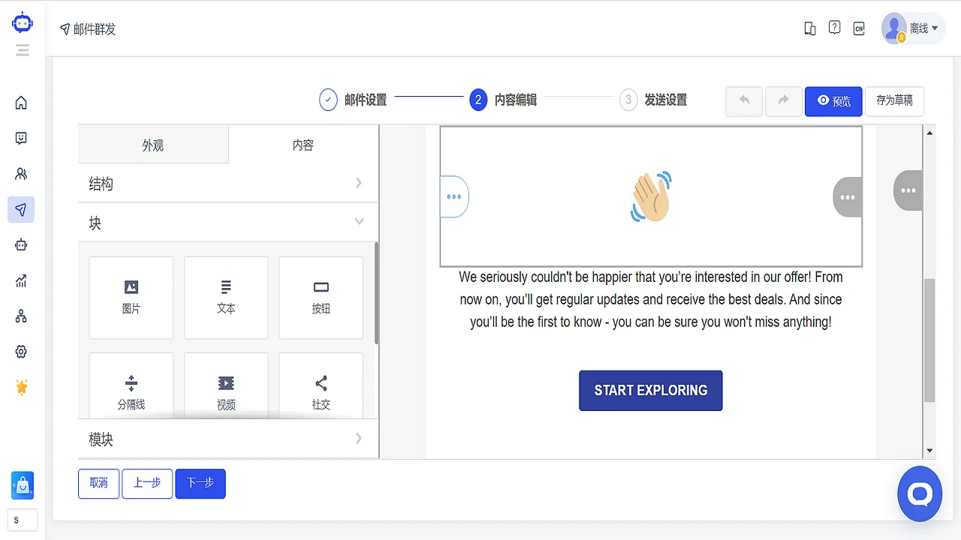Switch to the 外观 appearance tab
The height and width of the screenshot is (540, 961).
[x=153, y=144]
